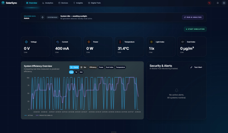Send a Test Alert
The width and height of the screenshot is (228, 133).
tap(196, 67)
